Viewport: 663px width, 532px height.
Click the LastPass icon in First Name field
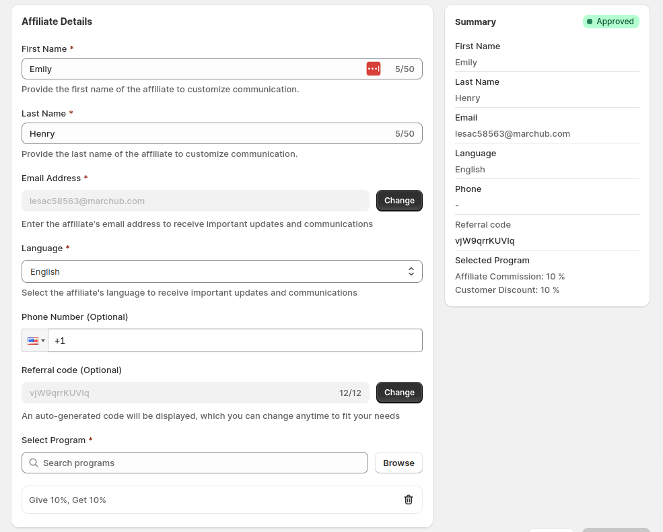click(374, 68)
